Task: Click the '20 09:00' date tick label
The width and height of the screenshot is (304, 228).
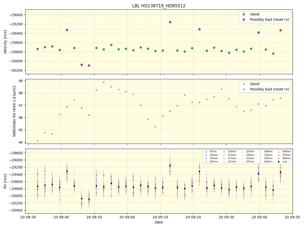Action: coord(127,217)
